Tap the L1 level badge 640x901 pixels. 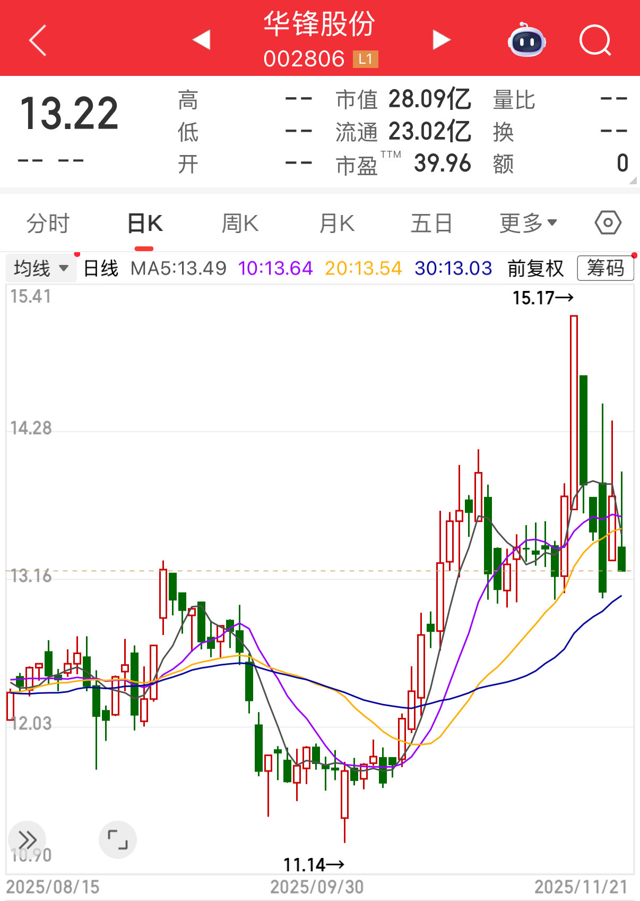tap(365, 59)
